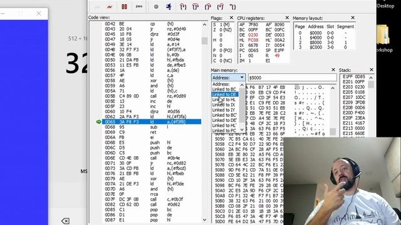Viewport: 401px width, 225px height.
Task: Select code line 0D82 call #0d62
Action: click(x=152, y=204)
